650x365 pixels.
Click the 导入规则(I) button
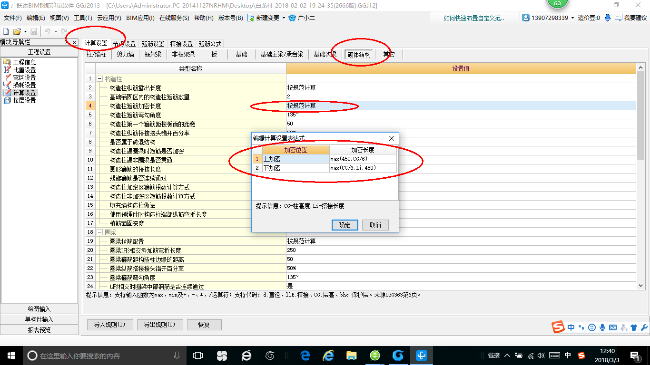coord(109,325)
